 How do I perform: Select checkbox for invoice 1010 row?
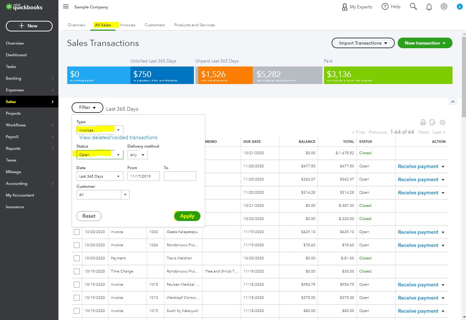pyautogui.click(x=77, y=298)
